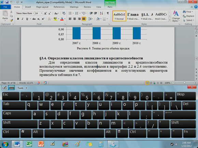Screen dimensions: 198x148
Task: Open the Change Case menu
Action: [56, 13]
